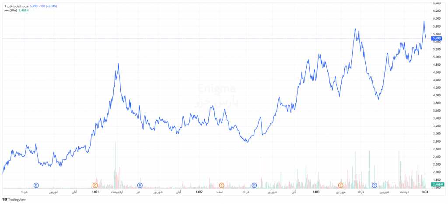Click the D marker above the تیر label
Image resolution: width=448 pixels, height=204 pixels.
(x=140, y=185)
